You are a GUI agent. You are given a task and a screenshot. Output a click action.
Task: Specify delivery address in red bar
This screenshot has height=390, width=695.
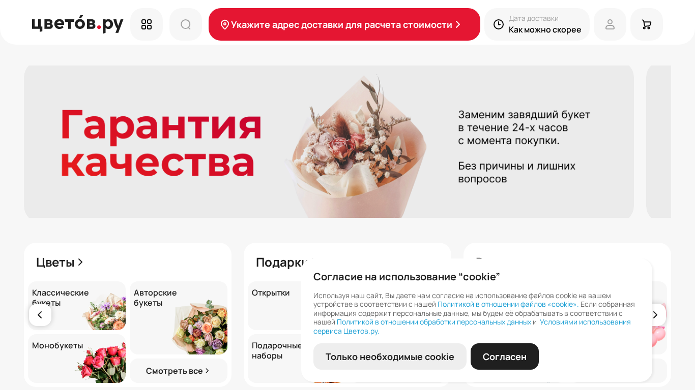pos(344,24)
